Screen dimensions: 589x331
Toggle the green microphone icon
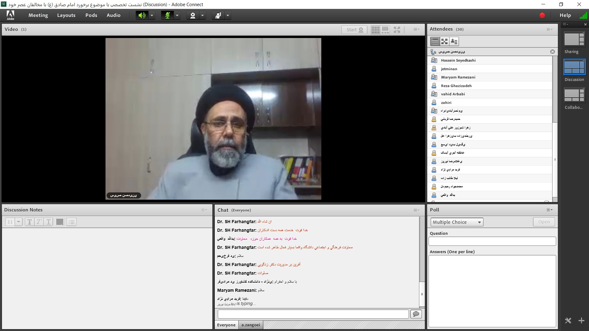pos(167,15)
